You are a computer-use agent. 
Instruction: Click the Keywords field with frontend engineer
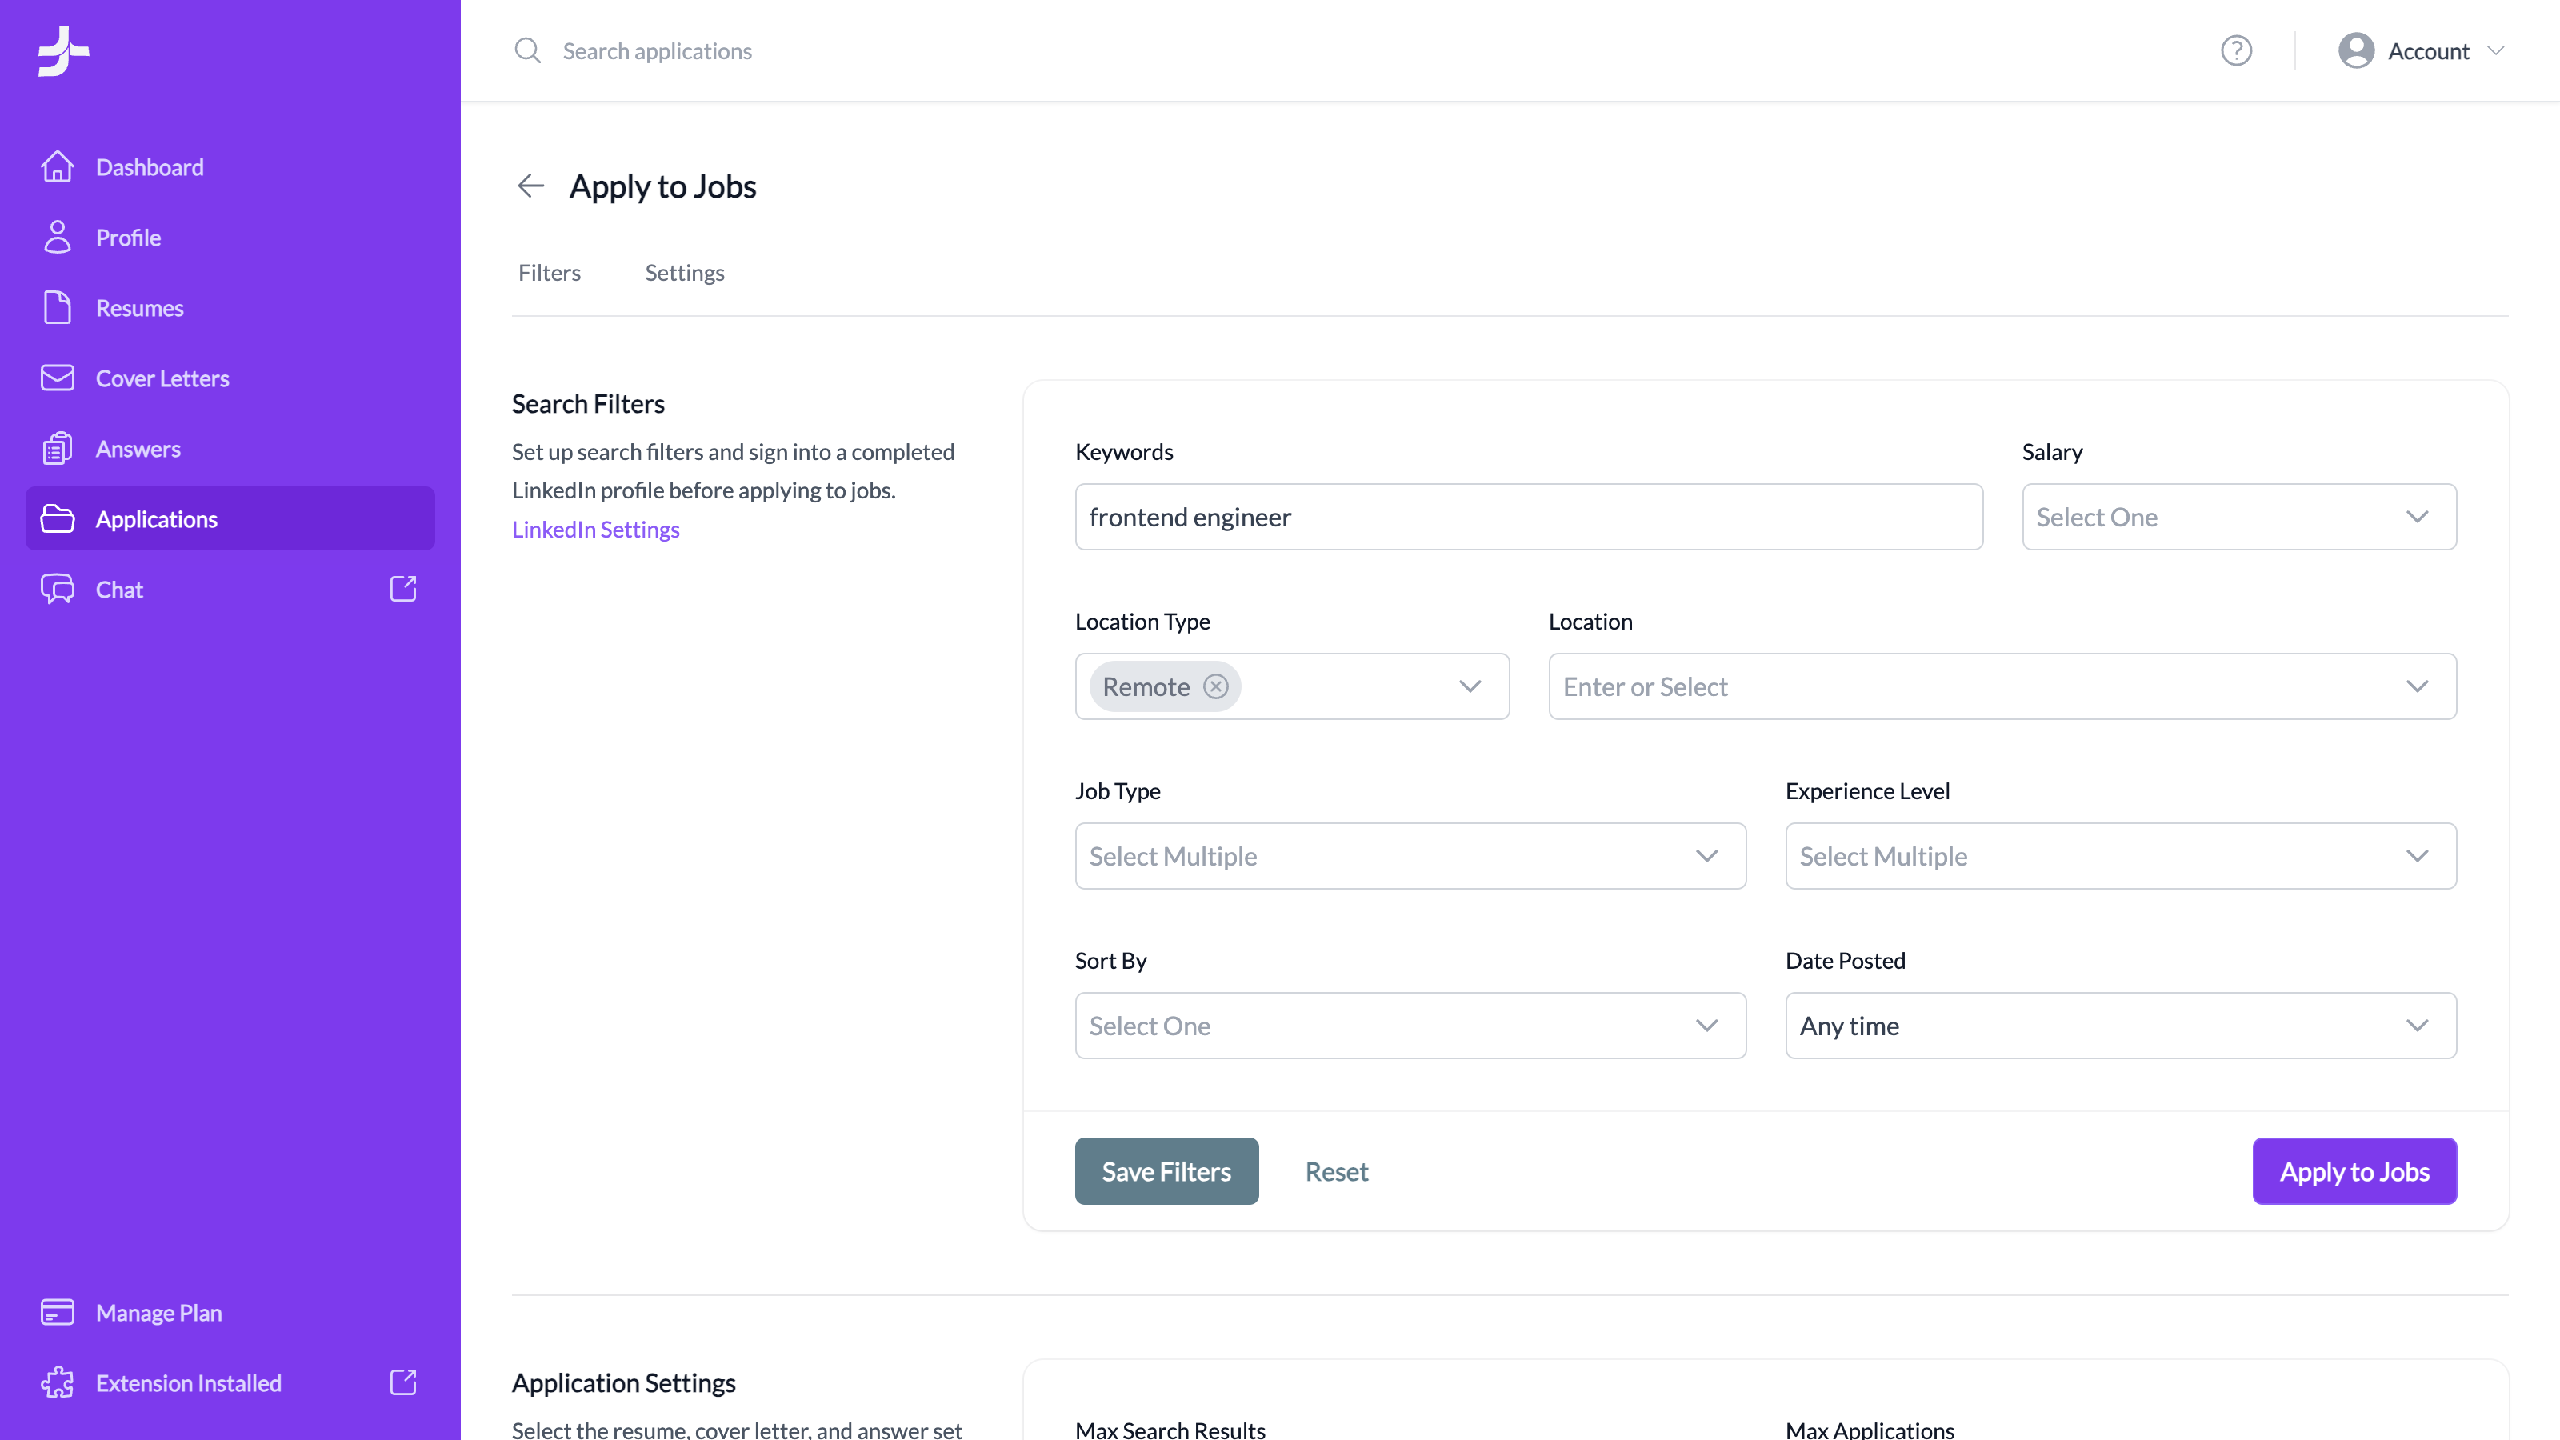(x=1529, y=517)
